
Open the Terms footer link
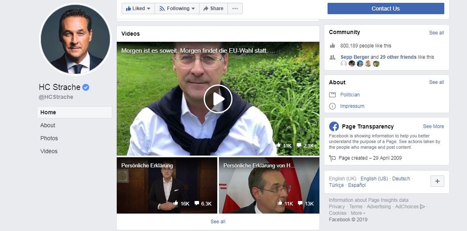(356, 207)
